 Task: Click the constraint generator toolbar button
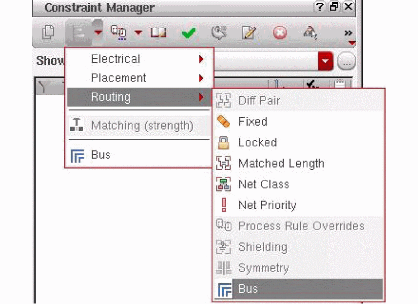[78, 33]
